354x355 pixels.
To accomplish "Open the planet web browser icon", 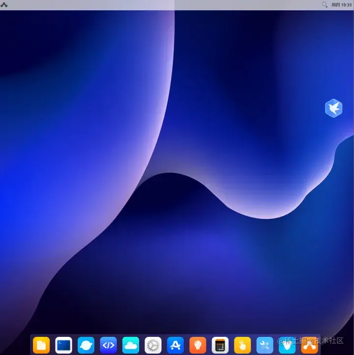I will 86,345.
